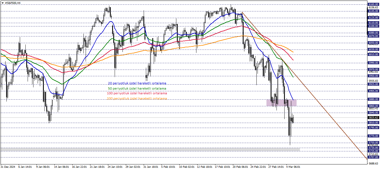Click the 5770.00 price level label
Viewport: 380px width, 170px height.
tap(373, 136)
